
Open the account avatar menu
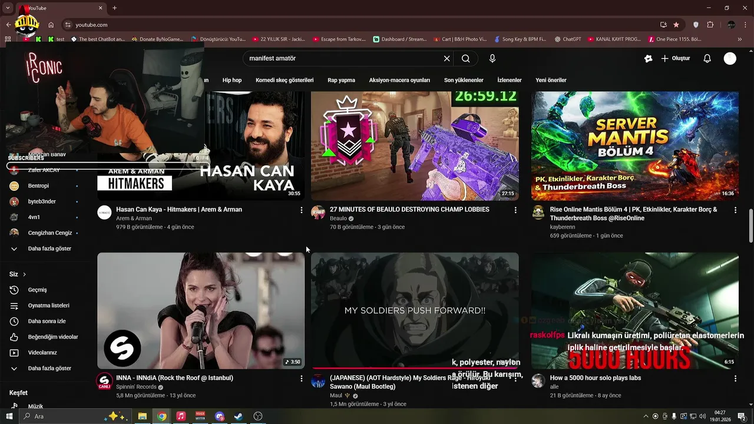tap(730, 58)
